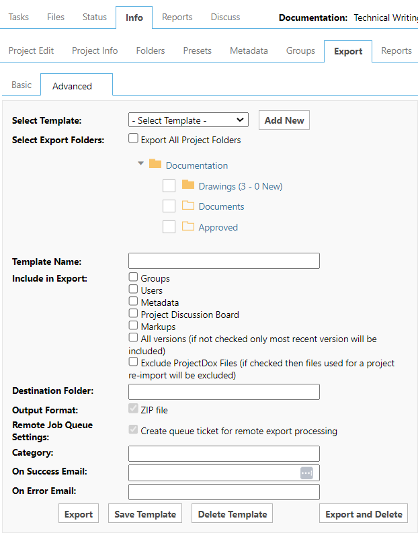Click the Approved folder icon

188,227
